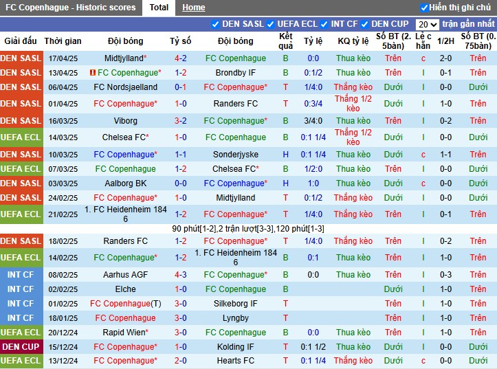Open the Elche team link

[126, 289]
